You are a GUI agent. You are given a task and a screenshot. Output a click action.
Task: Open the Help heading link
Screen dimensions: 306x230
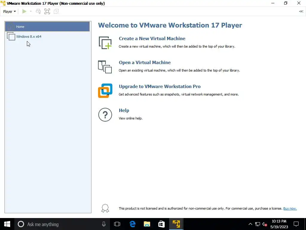pos(124,110)
